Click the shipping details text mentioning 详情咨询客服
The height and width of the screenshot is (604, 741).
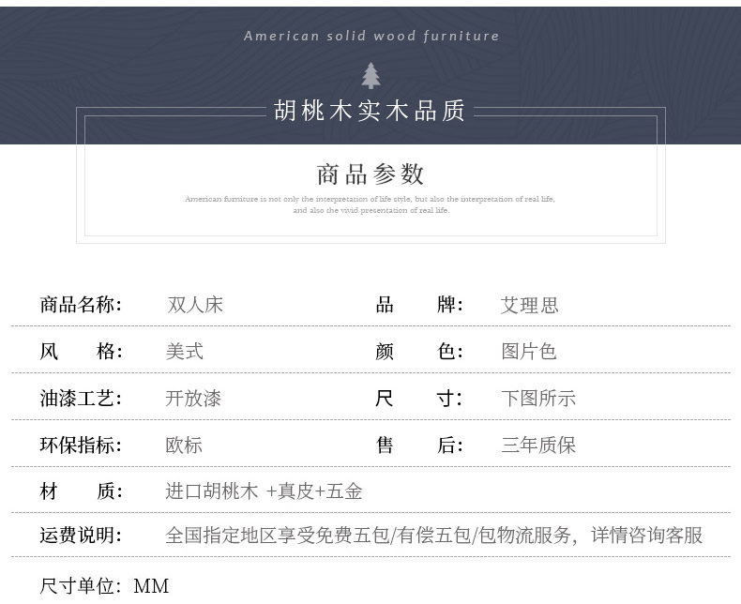[433, 536]
